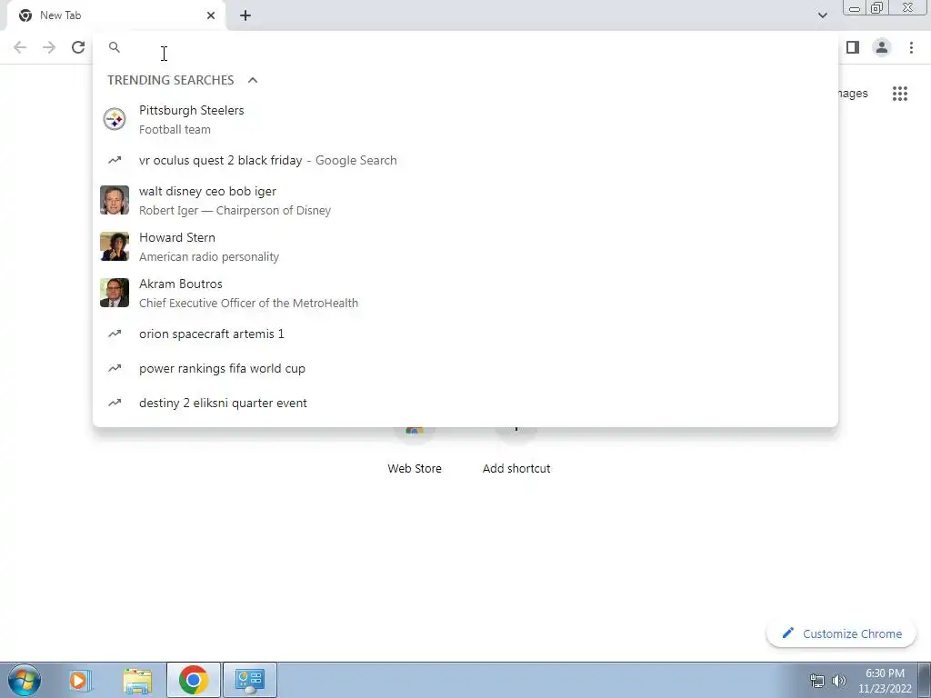Click trend icon beside vr oculus quest
Image resolution: width=931 pixels, height=698 pixels.
(x=115, y=160)
